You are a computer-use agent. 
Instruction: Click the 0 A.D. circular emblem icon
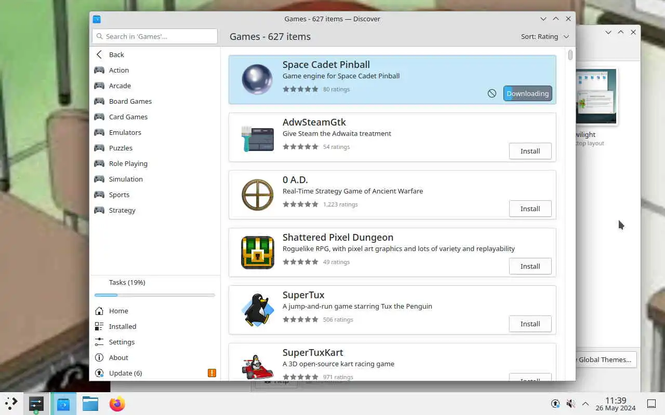pyautogui.click(x=257, y=195)
